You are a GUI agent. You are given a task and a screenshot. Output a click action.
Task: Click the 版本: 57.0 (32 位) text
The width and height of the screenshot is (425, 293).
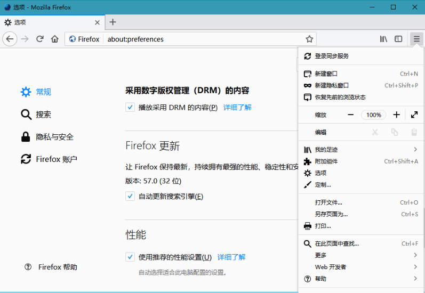point(153,181)
